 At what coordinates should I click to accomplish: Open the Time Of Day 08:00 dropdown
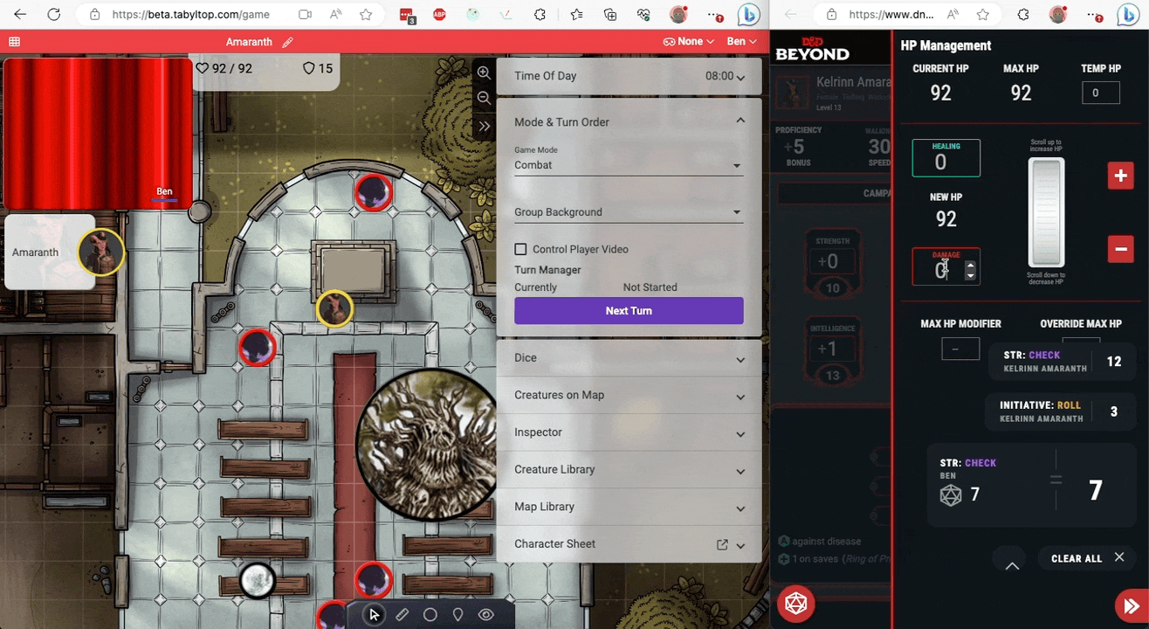[725, 76]
